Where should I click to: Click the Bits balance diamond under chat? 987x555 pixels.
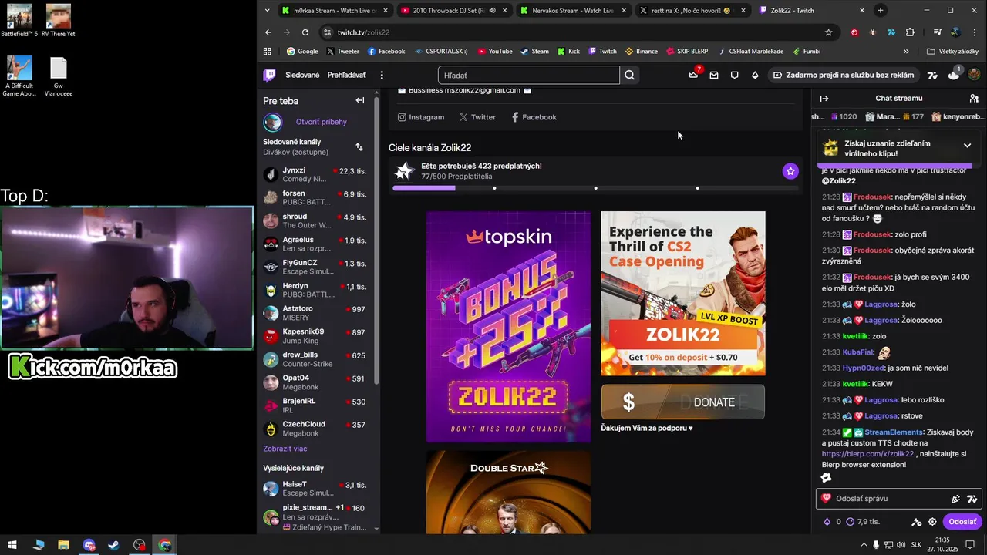(x=827, y=522)
